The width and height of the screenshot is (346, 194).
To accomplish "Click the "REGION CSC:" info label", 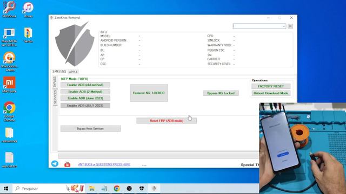I will 216,50.
